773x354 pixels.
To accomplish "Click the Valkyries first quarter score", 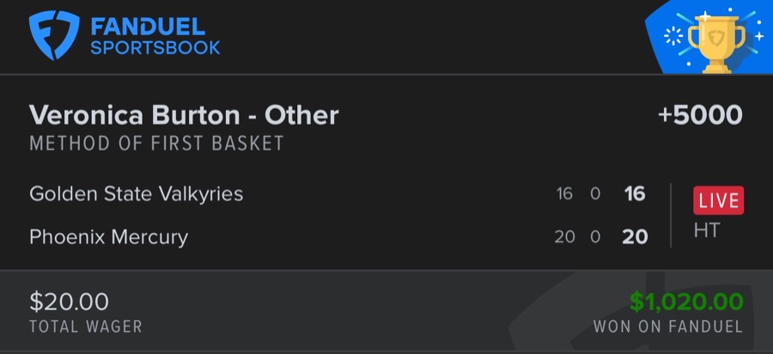I will click(x=564, y=194).
